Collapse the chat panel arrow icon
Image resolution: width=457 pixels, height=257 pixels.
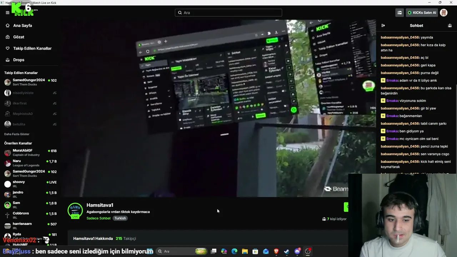click(x=383, y=26)
